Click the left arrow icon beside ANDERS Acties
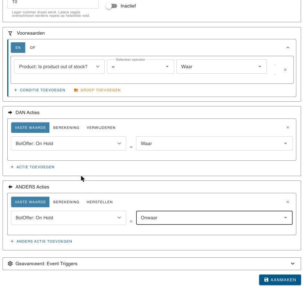 [x=10, y=187]
